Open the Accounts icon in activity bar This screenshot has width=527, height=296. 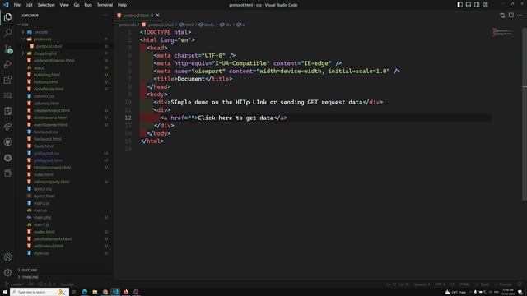pyautogui.click(x=7, y=257)
